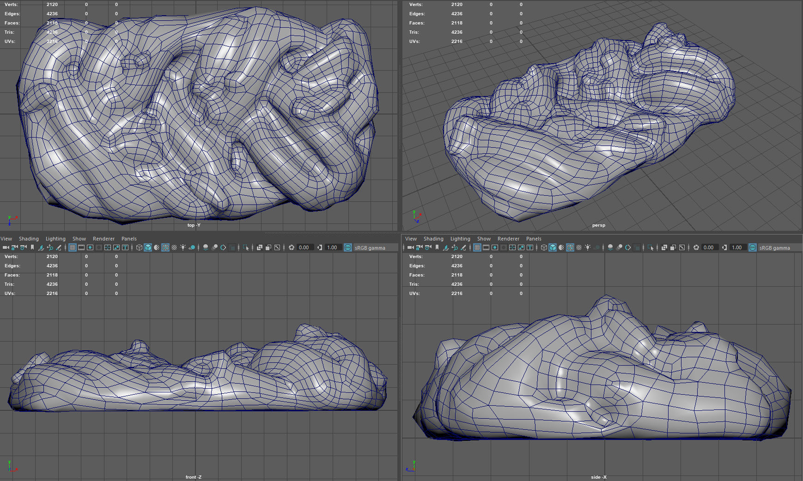The width and height of the screenshot is (803, 481).
Task: Open Shading menu in front panel
Action: [x=29, y=239]
